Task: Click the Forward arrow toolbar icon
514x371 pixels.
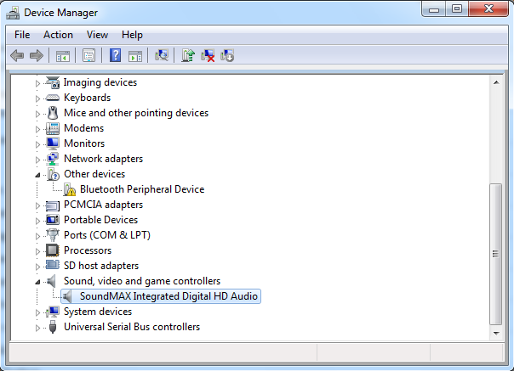Action: (x=37, y=56)
